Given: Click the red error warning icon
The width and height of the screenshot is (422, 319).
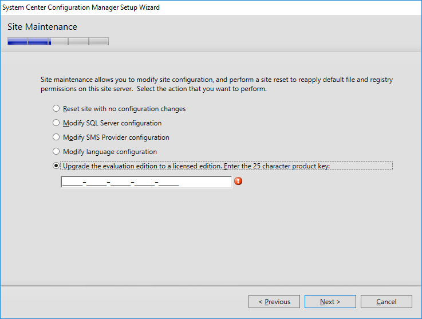Looking at the screenshot, I should tap(238, 181).
